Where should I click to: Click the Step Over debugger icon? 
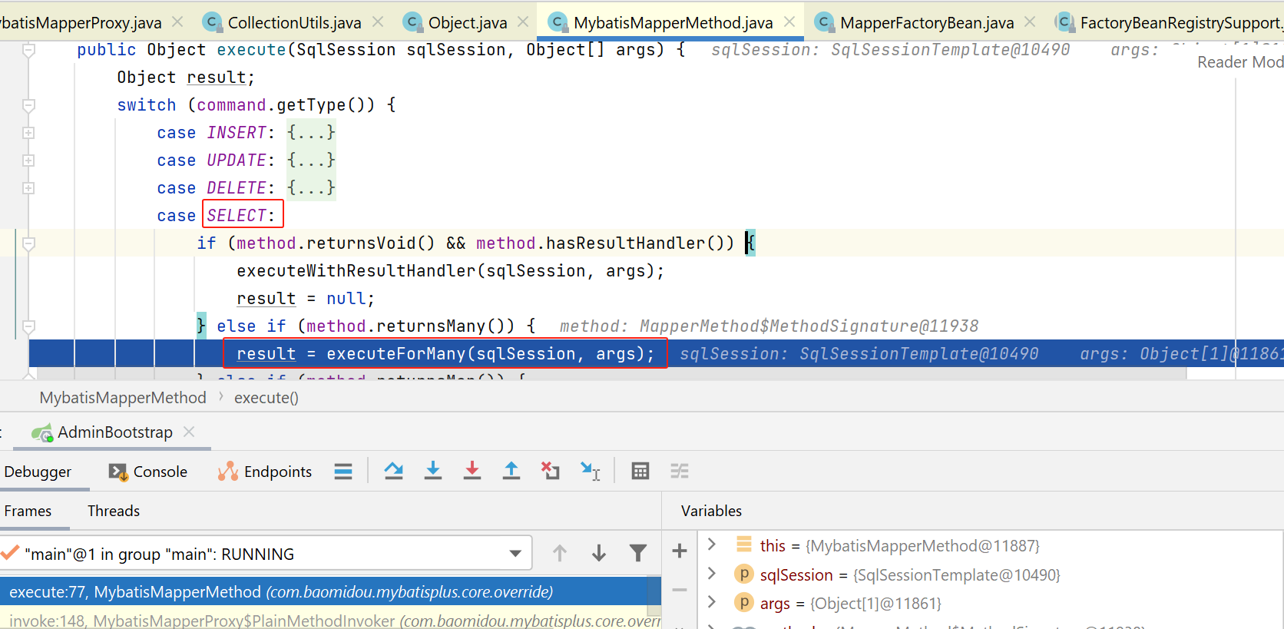click(x=394, y=471)
